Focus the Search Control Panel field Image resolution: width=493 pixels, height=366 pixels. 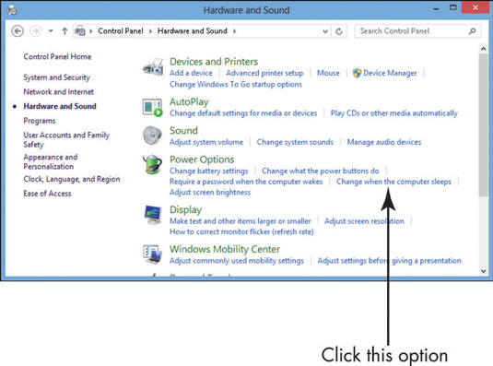[417, 31]
